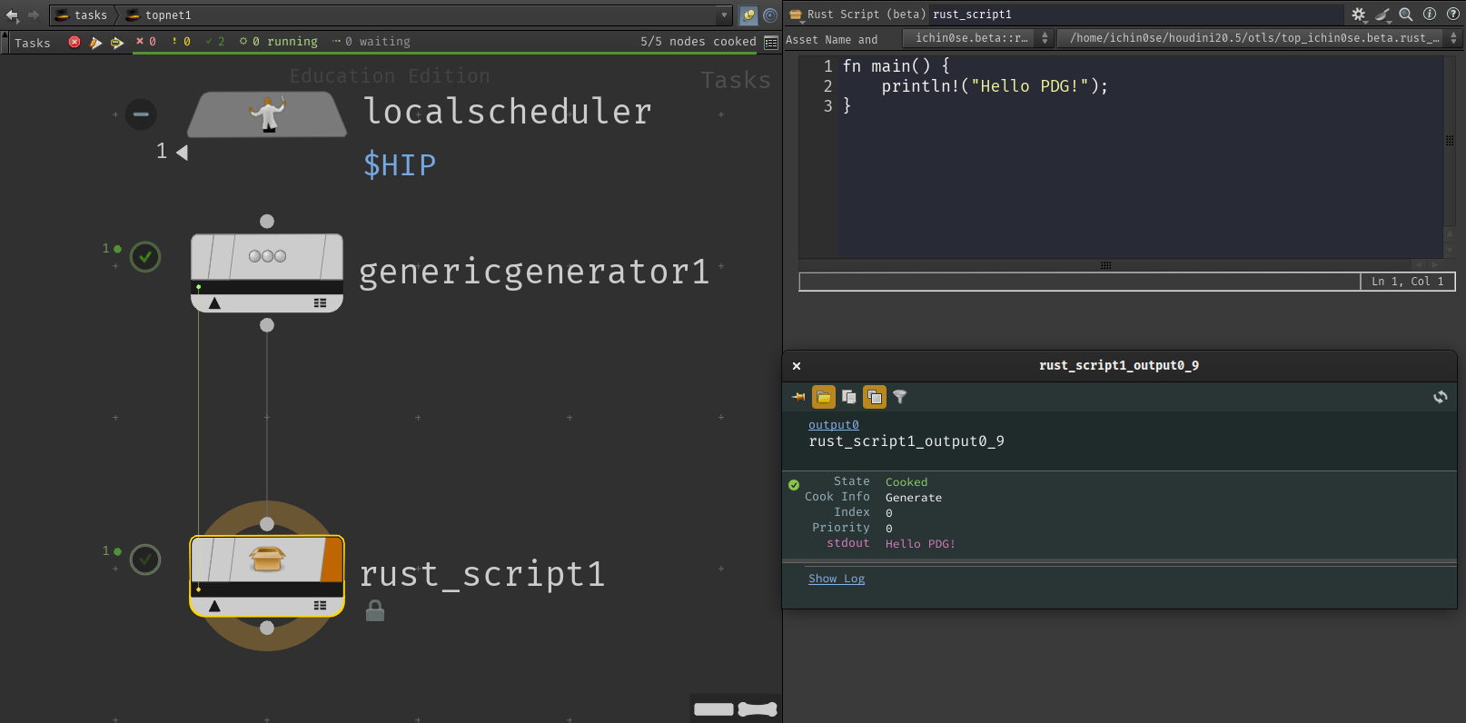This screenshot has width=1466, height=723.
Task: Open the parameter presets brush menu
Action: pyautogui.click(x=1382, y=15)
